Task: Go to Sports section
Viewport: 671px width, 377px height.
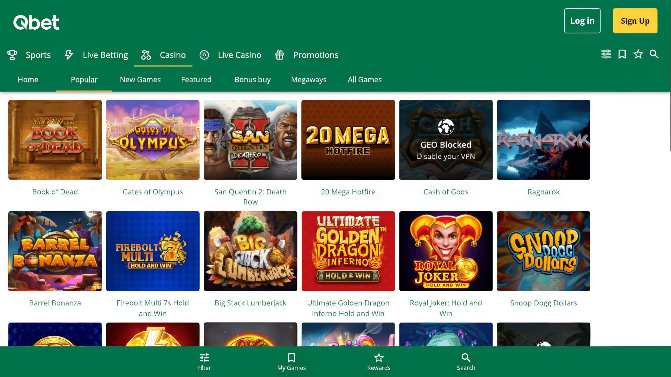Action: 29,55
